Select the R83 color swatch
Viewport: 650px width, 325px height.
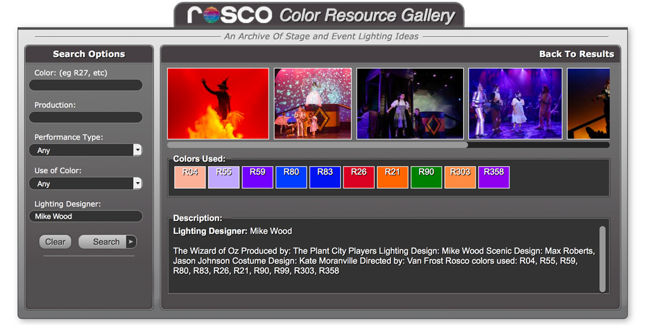coord(325,177)
